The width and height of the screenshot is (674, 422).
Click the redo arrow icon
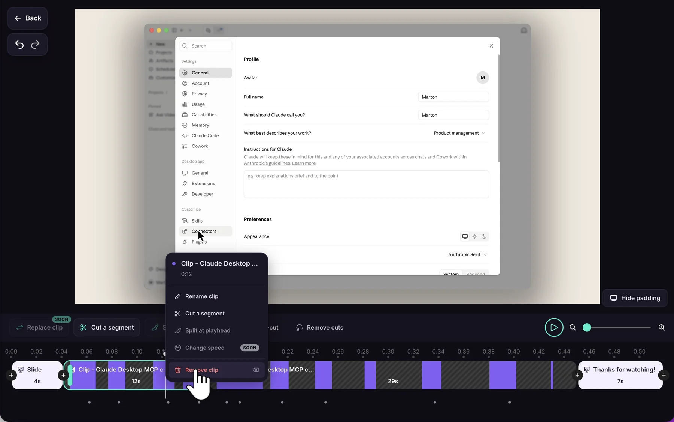pos(35,45)
